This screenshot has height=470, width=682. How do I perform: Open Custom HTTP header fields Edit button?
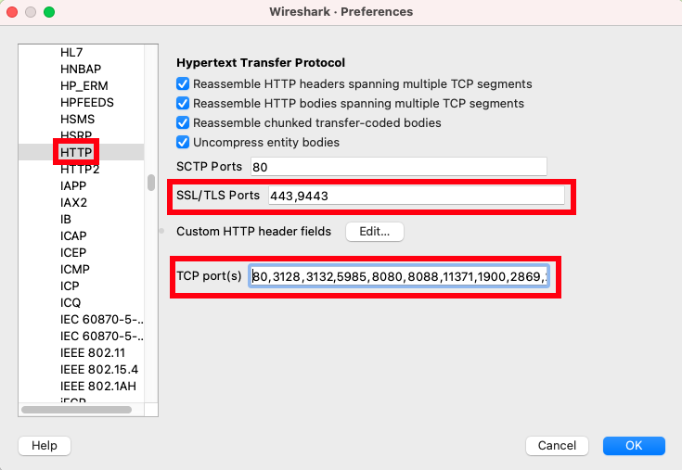click(x=375, y=232)
